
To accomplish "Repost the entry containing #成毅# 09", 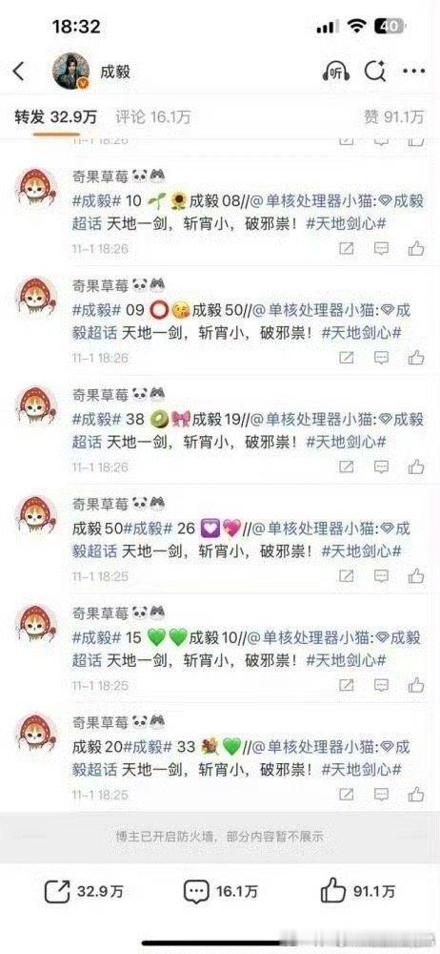I will coord(347,358).
